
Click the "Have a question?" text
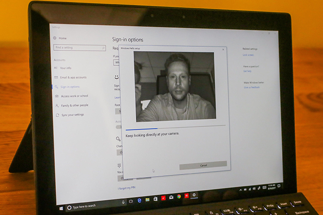[251, 66]
